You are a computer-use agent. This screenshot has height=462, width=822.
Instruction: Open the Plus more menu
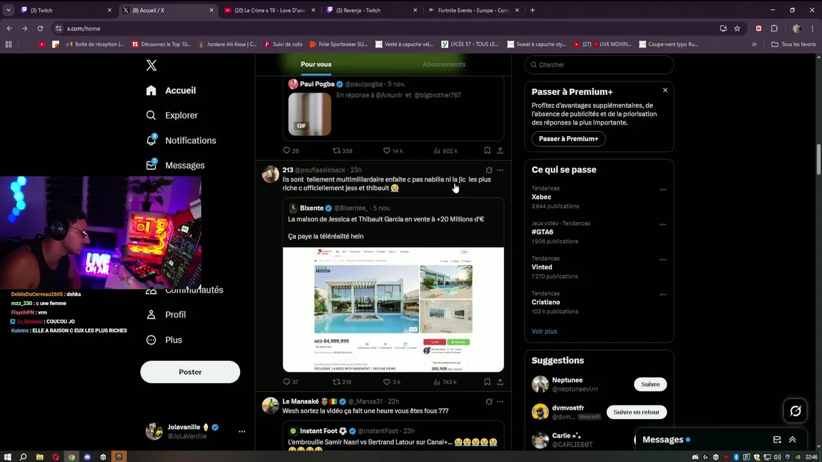coord(164,340)
